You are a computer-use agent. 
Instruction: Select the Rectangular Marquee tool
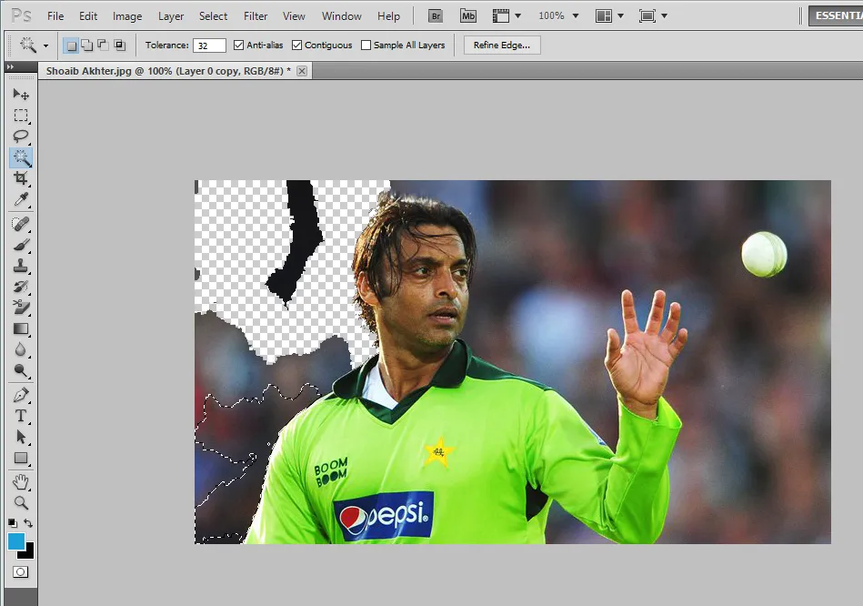21,116
